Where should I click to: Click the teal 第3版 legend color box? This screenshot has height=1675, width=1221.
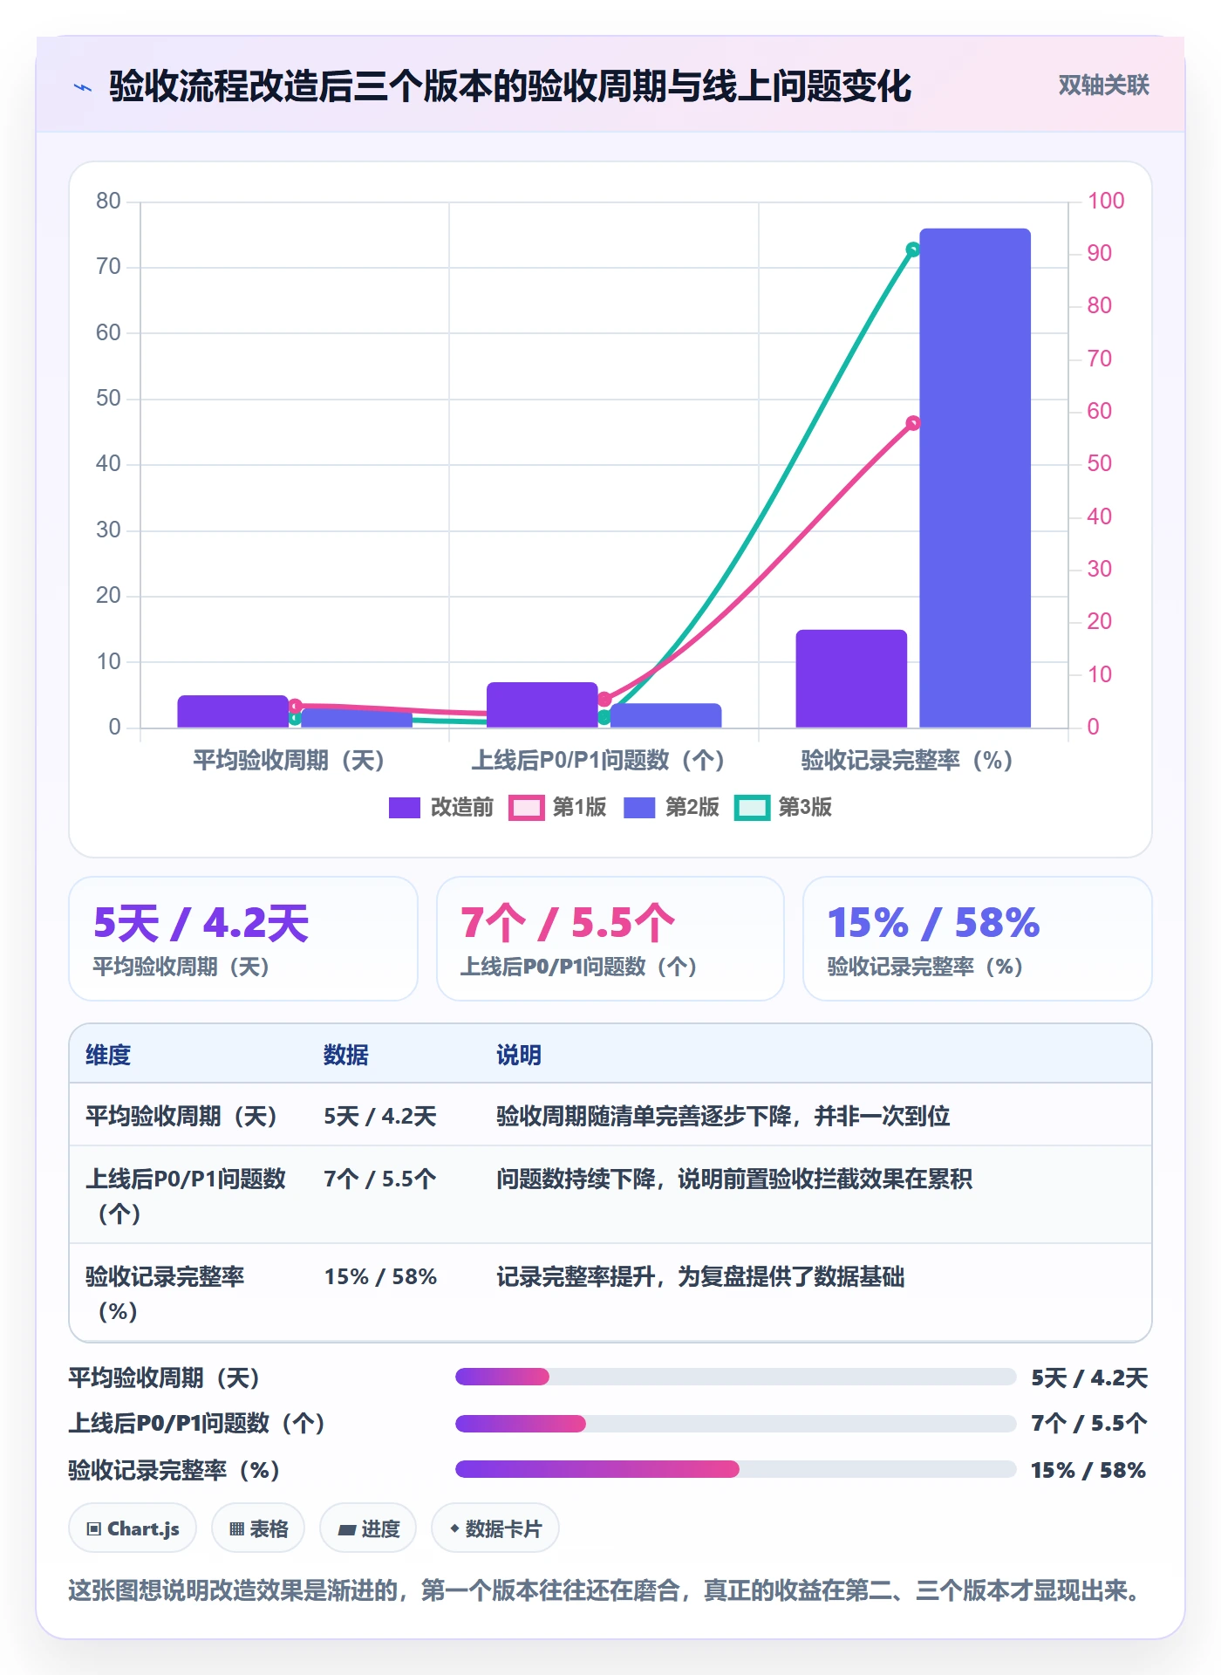[x=752, y=808]
